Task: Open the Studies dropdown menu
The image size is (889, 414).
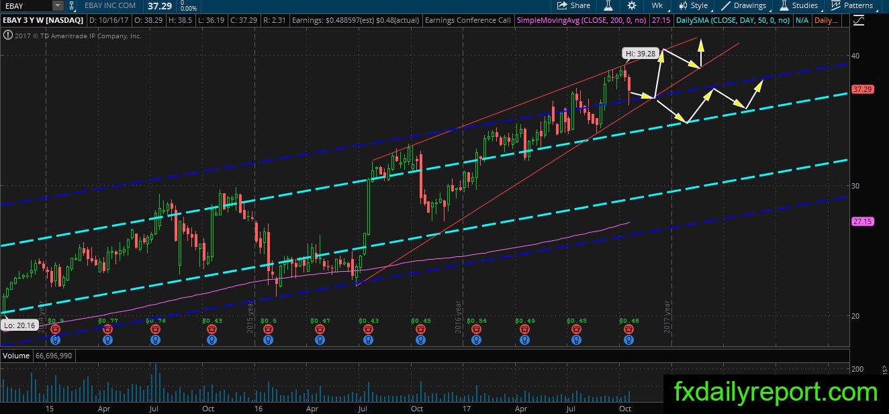Action: coord(800,5)
